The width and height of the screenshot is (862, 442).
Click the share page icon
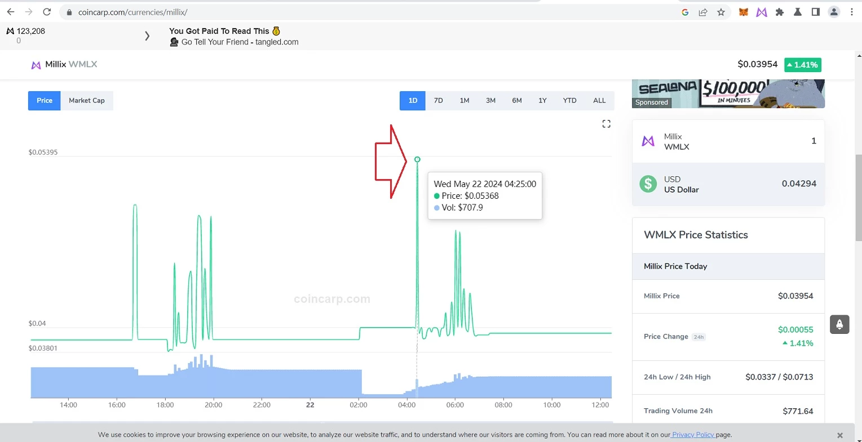point(703,12)
